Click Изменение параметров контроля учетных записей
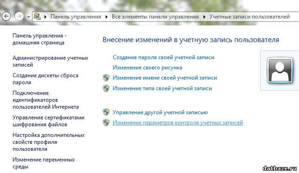299x173 pixels. click(178, 123)
